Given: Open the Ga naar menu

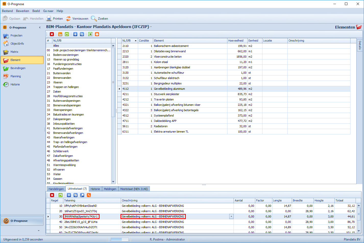Looking at the screenshot, I should click(x=48, y=11).
